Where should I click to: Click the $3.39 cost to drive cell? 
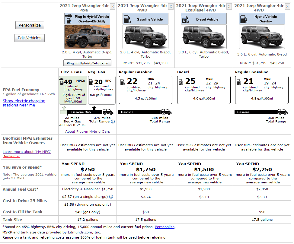262,197
